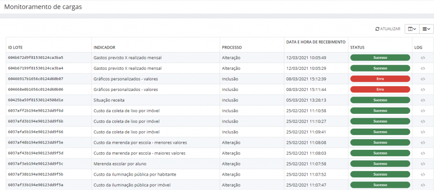Click the first red Erro status badge
This screenshot has height=190, width=434.
(380, 79)
